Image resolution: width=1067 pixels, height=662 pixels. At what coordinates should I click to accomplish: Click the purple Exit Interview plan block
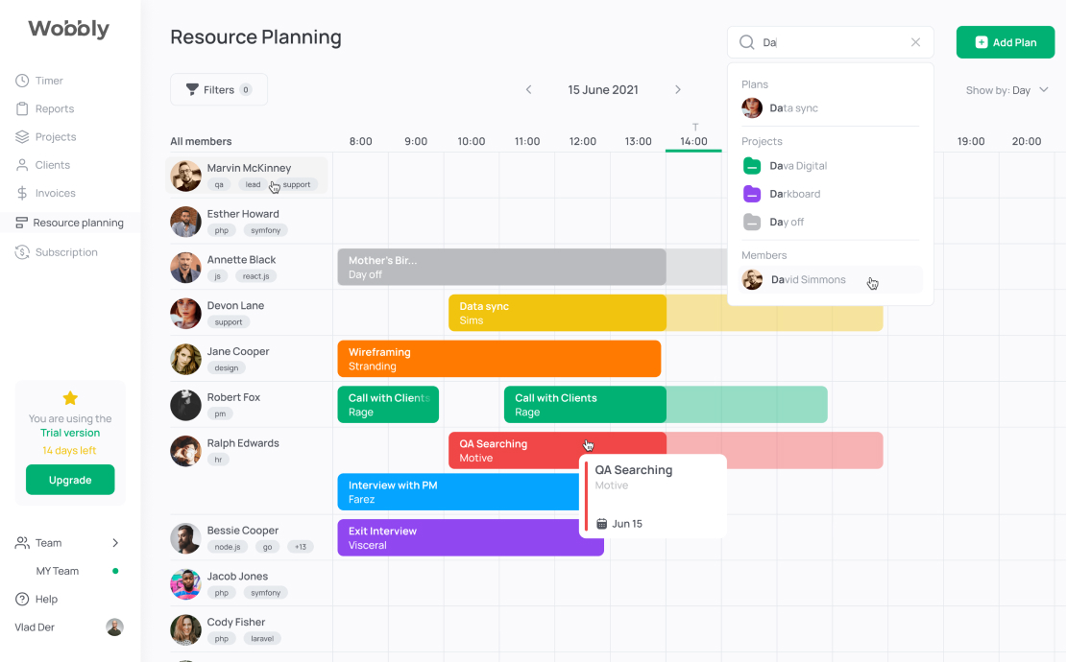coord(471,537)
